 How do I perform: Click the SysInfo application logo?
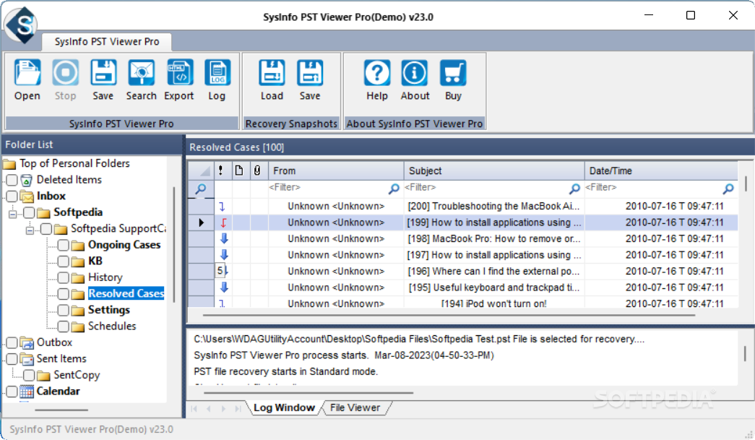(21, 24)
